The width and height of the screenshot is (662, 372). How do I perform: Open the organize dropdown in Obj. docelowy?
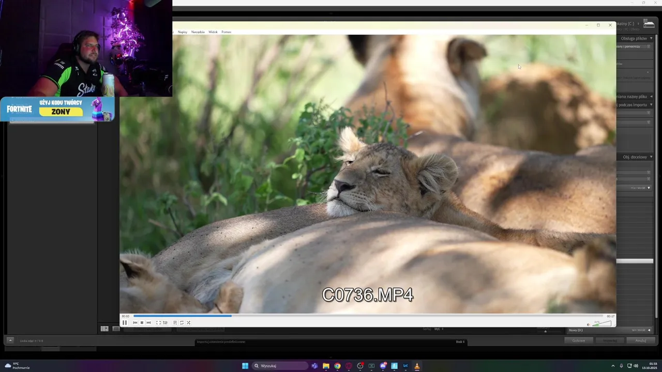click(x=649, y=172)
